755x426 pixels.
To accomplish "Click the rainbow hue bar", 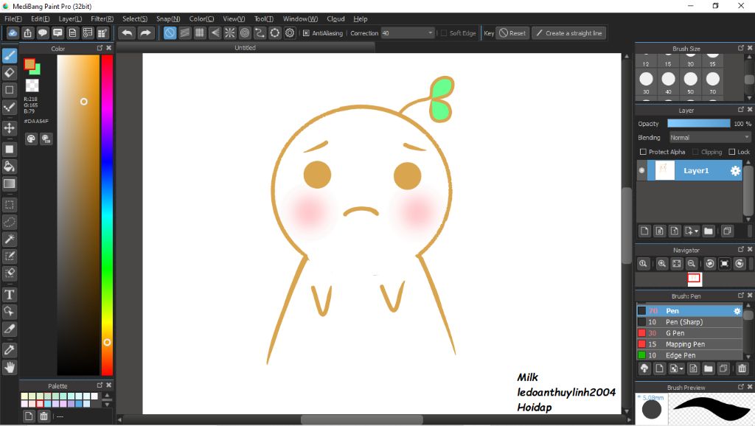I will coord(107,214).
